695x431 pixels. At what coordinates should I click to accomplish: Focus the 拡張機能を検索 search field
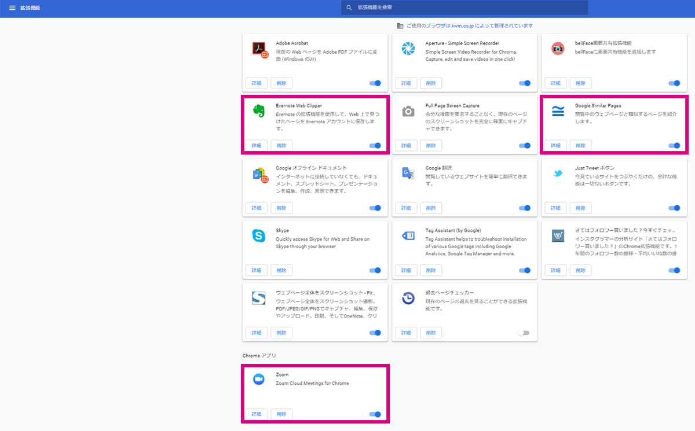[464, 8]
